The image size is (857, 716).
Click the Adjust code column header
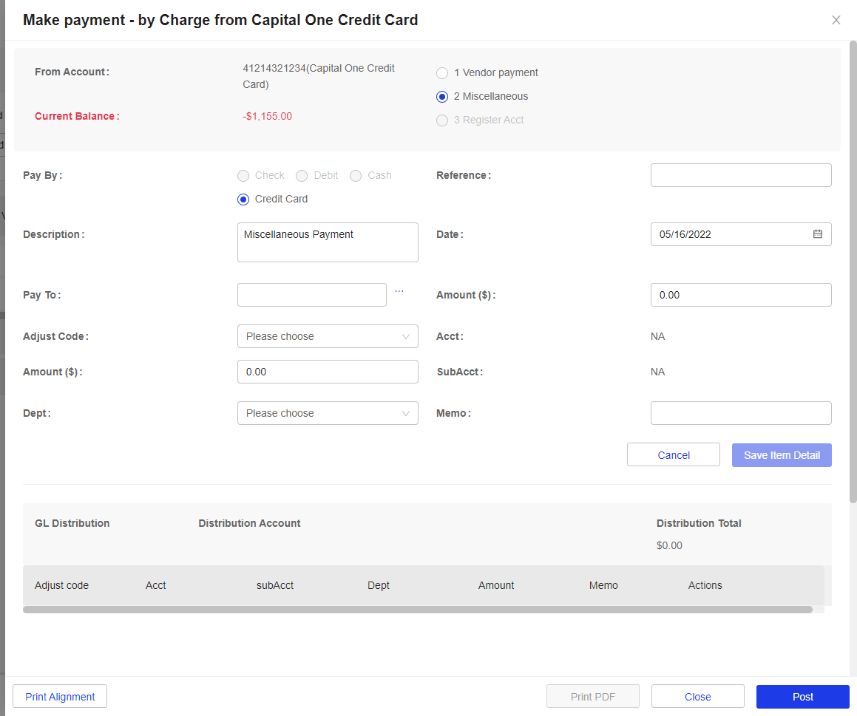click(x=62, y=585)
